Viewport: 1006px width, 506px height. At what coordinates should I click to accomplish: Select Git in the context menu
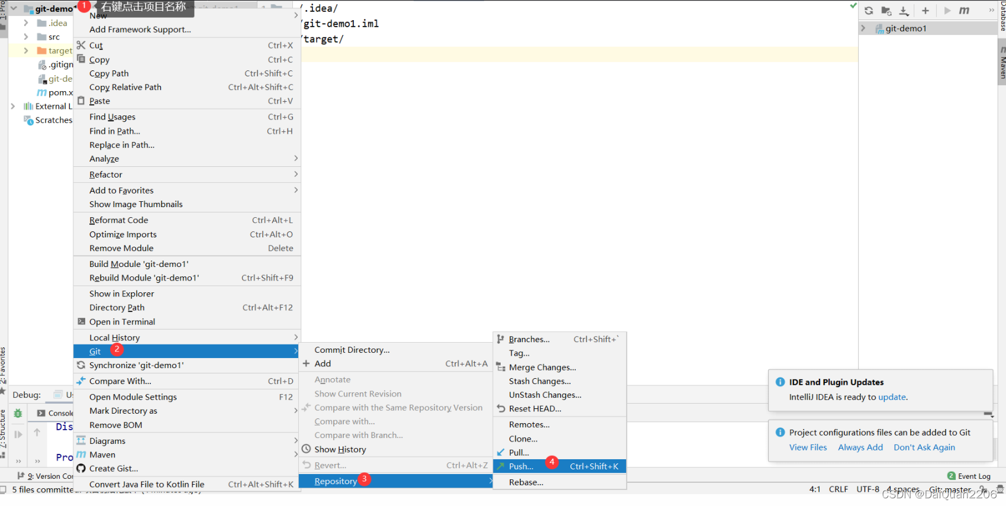(x=187, y=352)
